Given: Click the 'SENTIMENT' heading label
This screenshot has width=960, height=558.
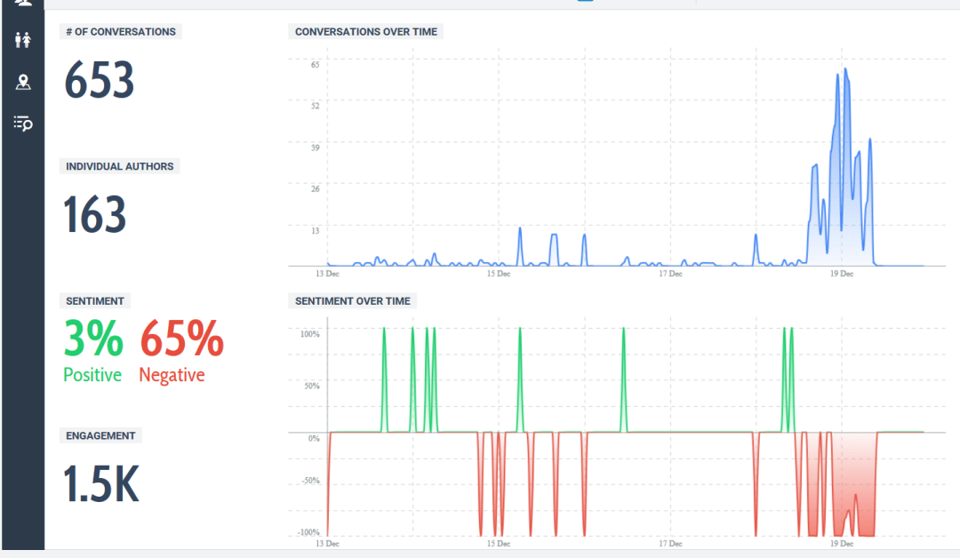Looking at the screenshot, I should (95, 301).
